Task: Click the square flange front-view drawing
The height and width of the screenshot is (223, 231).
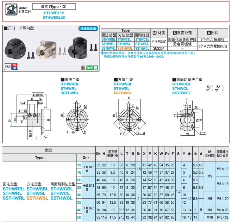Action: tap(129, 116)
